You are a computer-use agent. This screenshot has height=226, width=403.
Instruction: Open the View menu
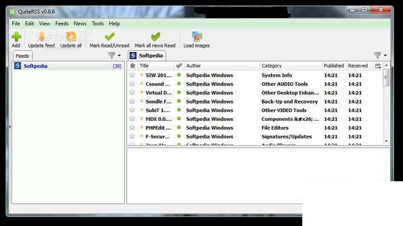point(44,23)
